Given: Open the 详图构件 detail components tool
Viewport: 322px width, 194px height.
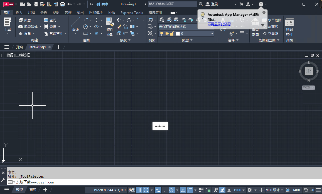Looking at the screenshot, I should click(x=289, y=26).
